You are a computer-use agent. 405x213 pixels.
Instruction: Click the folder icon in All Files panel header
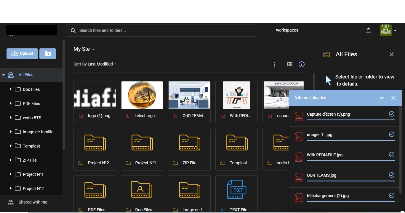tap(327, 54)
